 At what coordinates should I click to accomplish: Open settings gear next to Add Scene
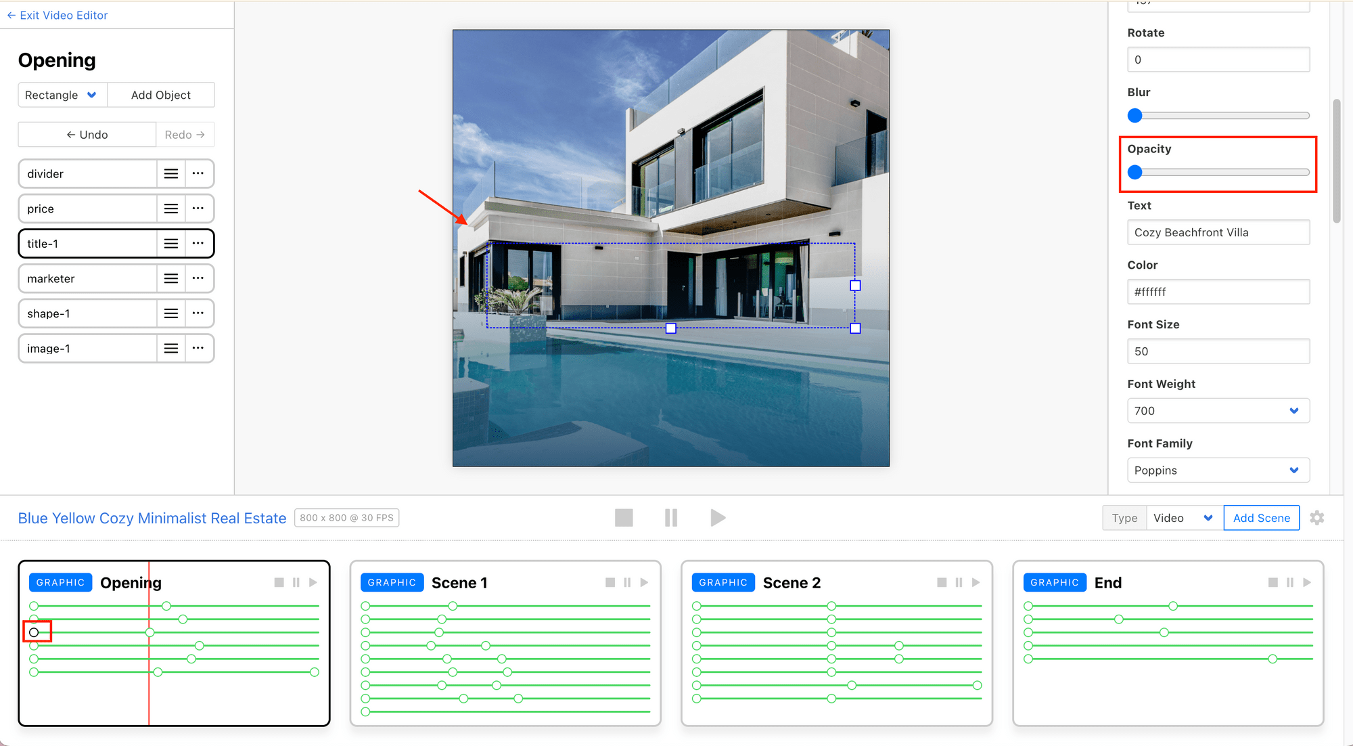point(1316,518)
